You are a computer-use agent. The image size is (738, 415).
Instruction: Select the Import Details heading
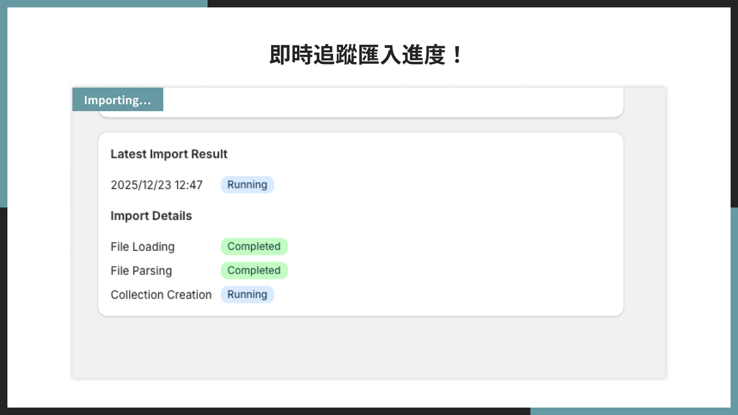click(151, 216)
